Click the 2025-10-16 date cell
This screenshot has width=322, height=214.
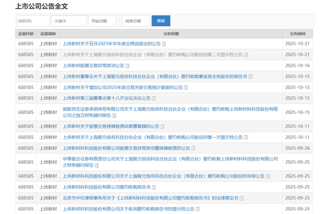click(297, 66)
